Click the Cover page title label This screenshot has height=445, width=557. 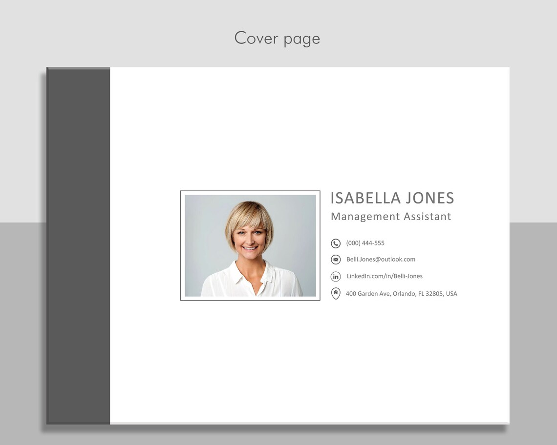pyautogui.click(x=277, y=38)
